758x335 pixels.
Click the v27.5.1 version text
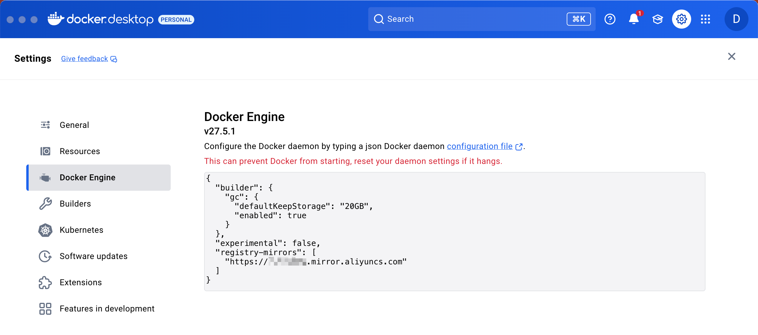[x=220, y=131]
